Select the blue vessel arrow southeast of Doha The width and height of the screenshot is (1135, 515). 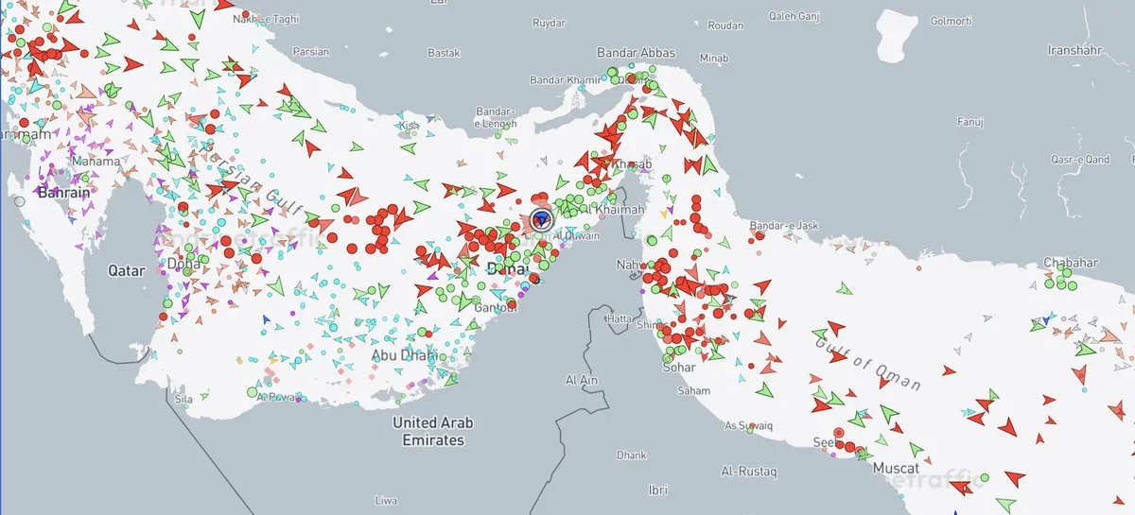(267, 321)
